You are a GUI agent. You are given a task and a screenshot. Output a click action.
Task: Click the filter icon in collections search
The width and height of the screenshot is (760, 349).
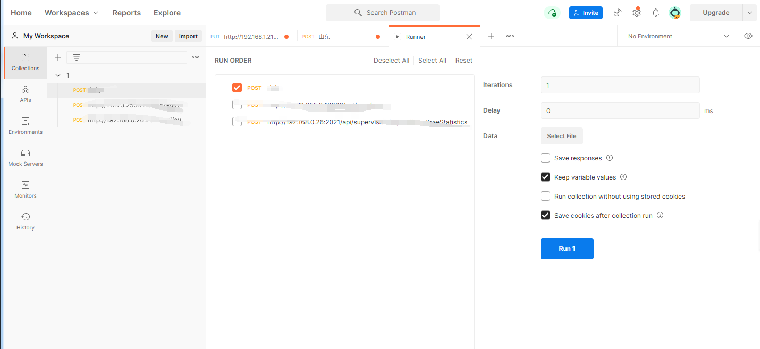[77, 57]
